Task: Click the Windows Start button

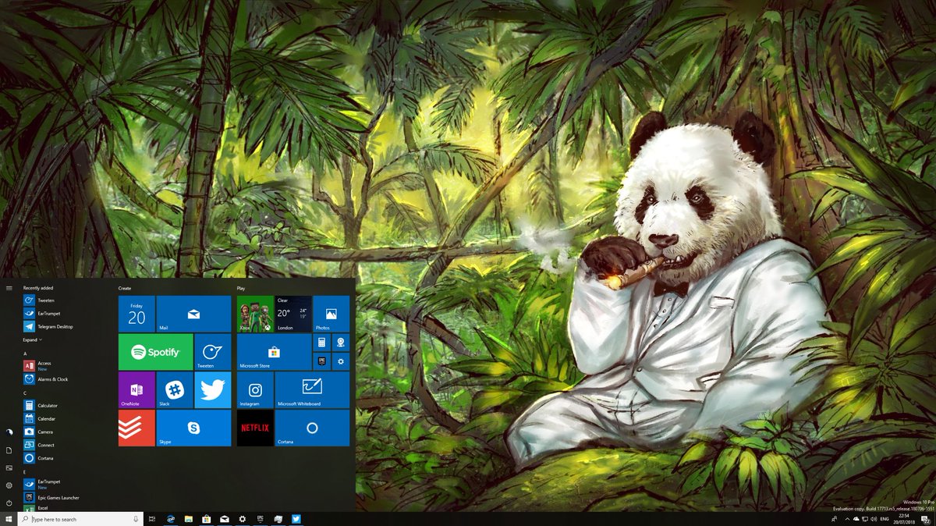Action: [x=9, y=519]
